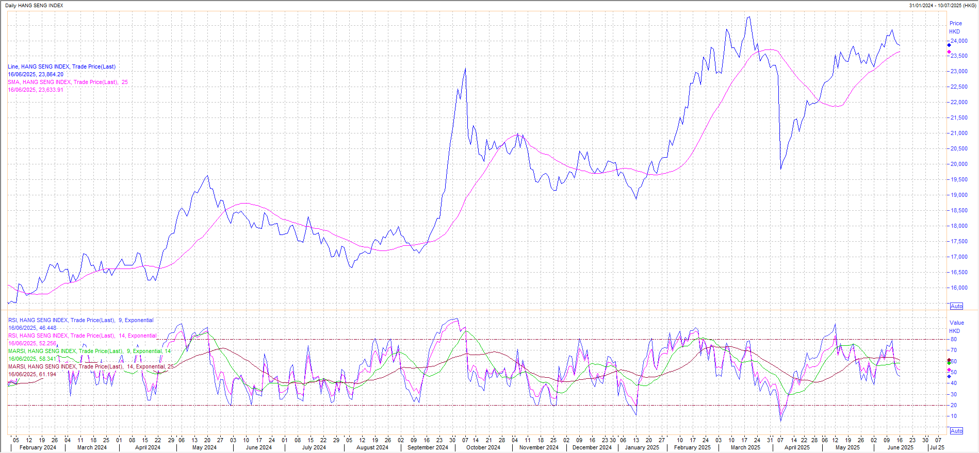The image size is (979, 453).
Task: Click the August 2024 month label
Action: click(372, 447)
